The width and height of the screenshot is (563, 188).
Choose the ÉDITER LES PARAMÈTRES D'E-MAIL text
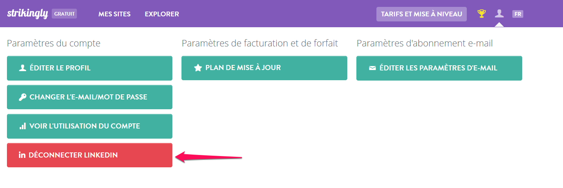[x=438, y=68]
